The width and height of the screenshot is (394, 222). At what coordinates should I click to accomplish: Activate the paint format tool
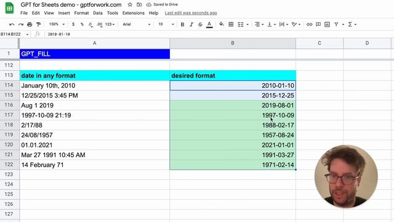click(x=38, y=25)
